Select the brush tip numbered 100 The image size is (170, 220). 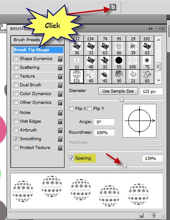[133, 63]
